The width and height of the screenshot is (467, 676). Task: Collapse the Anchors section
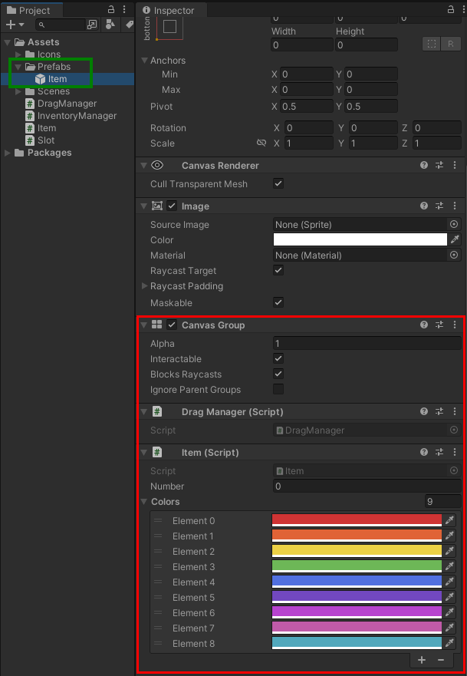click(145, 61)
